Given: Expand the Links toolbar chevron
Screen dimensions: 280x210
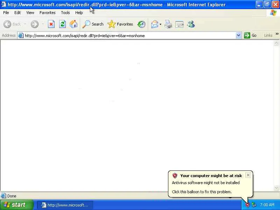Looking at the screenshot, I should pyautogui.click(x=277, y=34).
